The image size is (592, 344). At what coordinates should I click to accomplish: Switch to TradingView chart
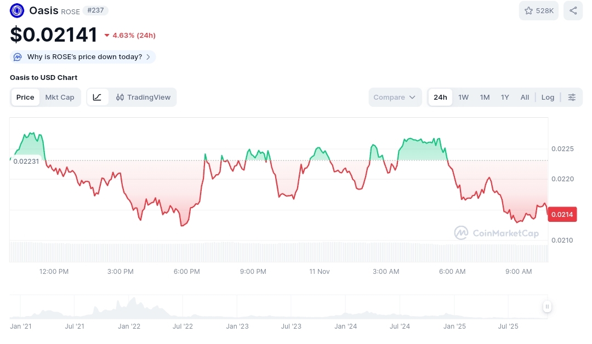143,98
